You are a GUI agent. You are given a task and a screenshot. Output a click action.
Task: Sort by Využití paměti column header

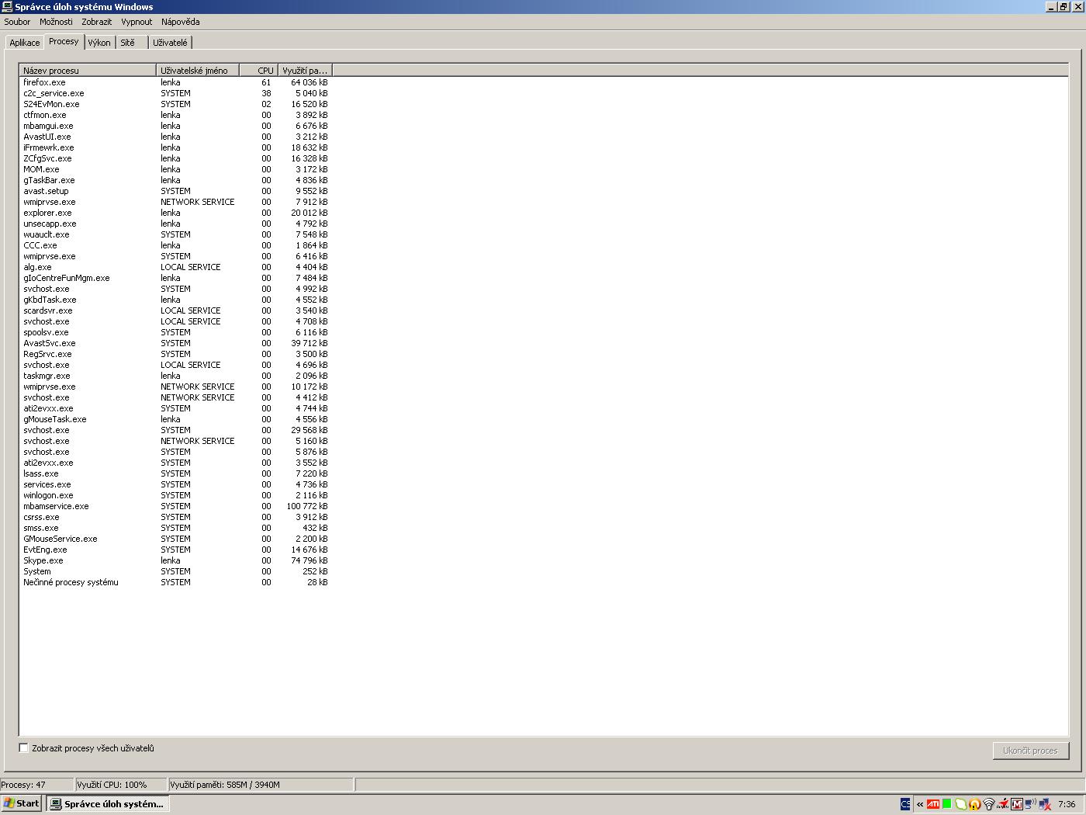tap(305, 70)
